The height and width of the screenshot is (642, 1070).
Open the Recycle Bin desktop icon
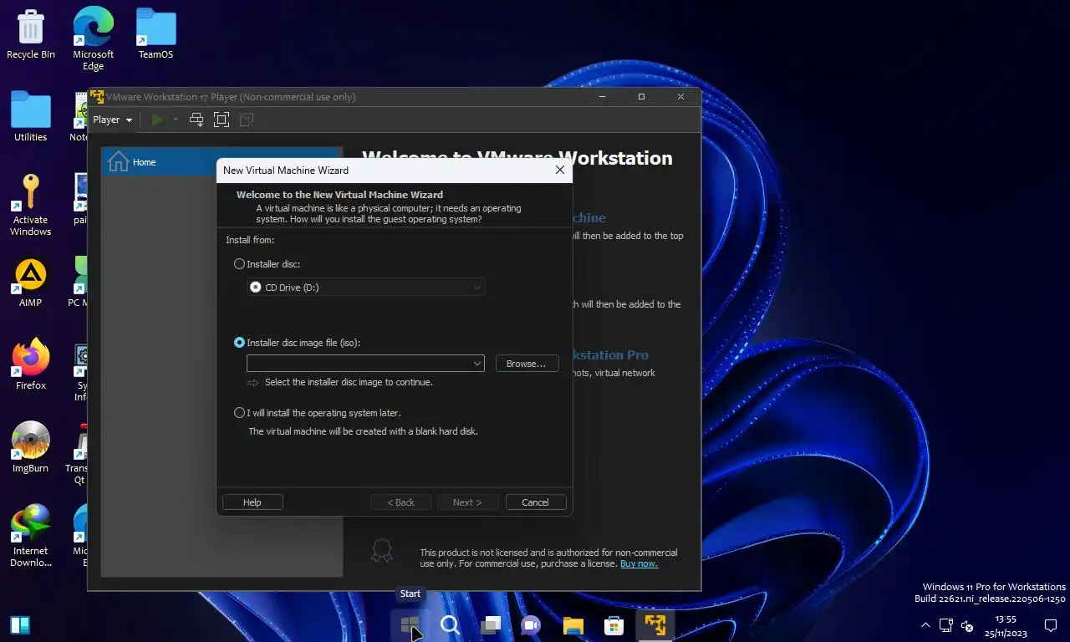31,35
